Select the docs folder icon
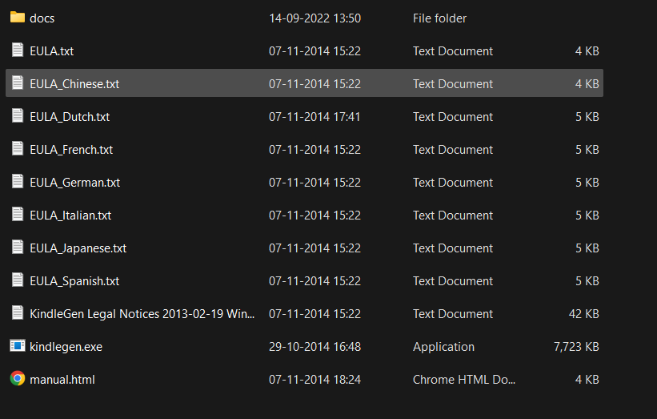 [x=17, y=17]
